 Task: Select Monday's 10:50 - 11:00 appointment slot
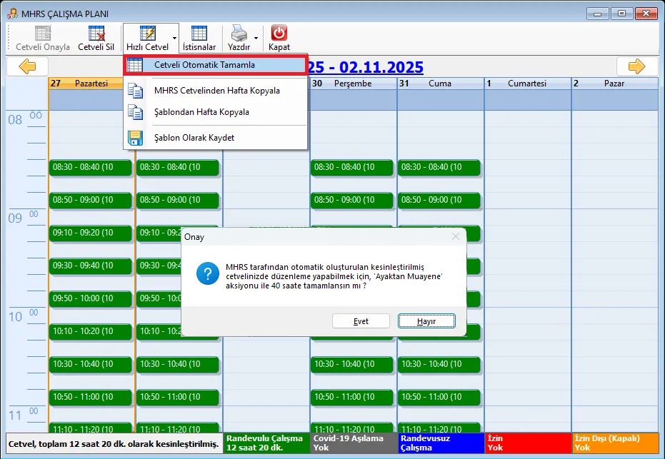click(90, 397)
